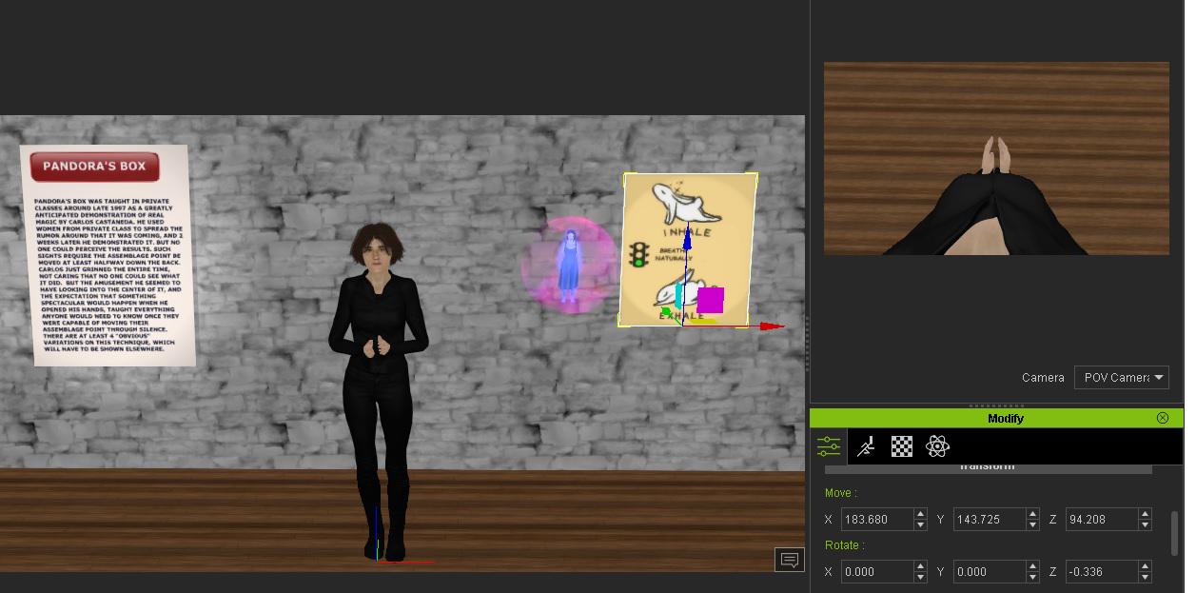Screen dimensions: 1196x593
Task: Click the Modify panel vertical scrollbar
Action: coord(1174,533)
